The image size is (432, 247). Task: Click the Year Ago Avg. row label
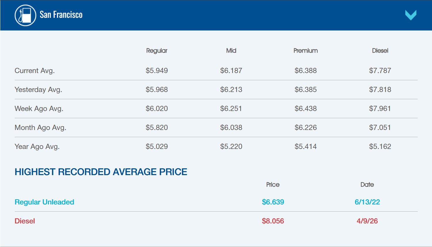pyautogui.click(x=37, y=147)
